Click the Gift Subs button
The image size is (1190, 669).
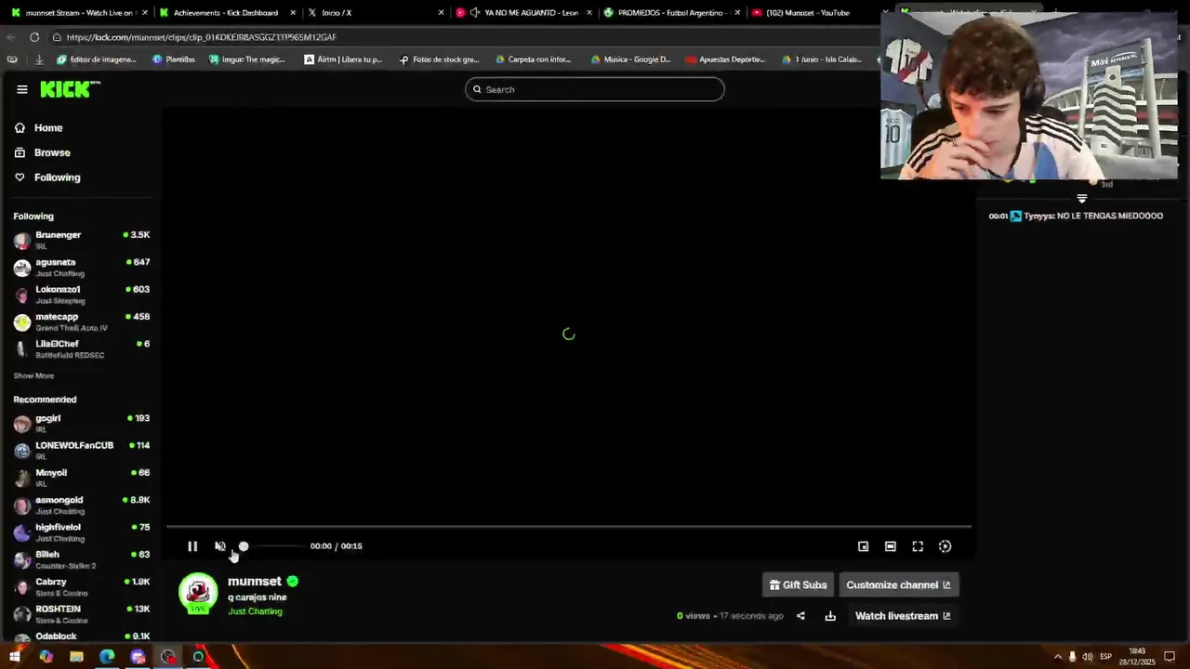click(798, 584)
